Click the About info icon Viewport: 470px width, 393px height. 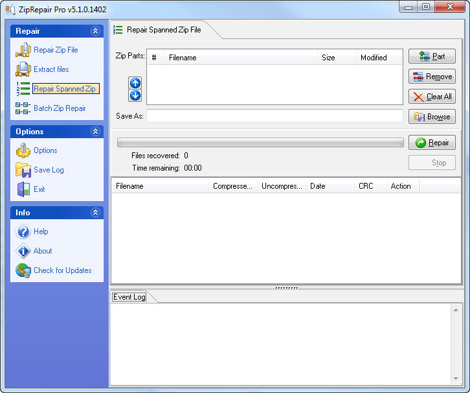(23, 251)
